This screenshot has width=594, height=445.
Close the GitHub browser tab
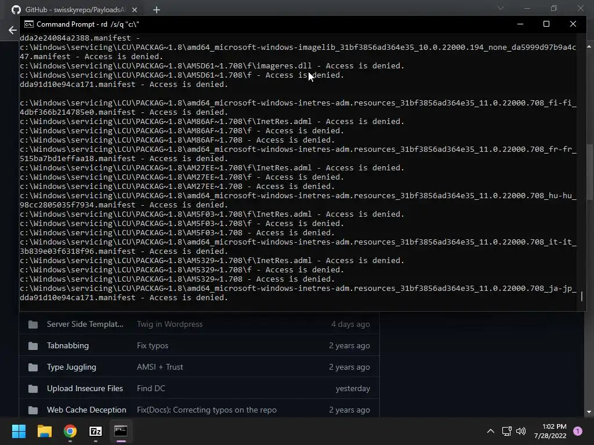pos(135,10)
